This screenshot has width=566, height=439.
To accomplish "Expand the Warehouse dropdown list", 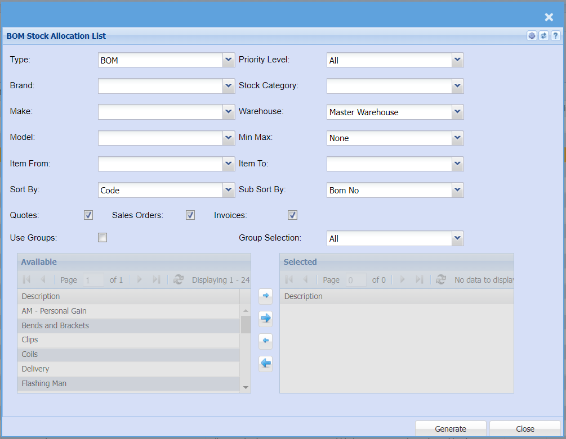I will (x=457, y=112).
